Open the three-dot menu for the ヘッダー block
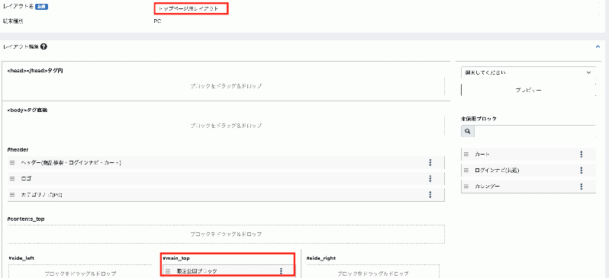This screenshot has width=609, height=278. pos(430,162)
